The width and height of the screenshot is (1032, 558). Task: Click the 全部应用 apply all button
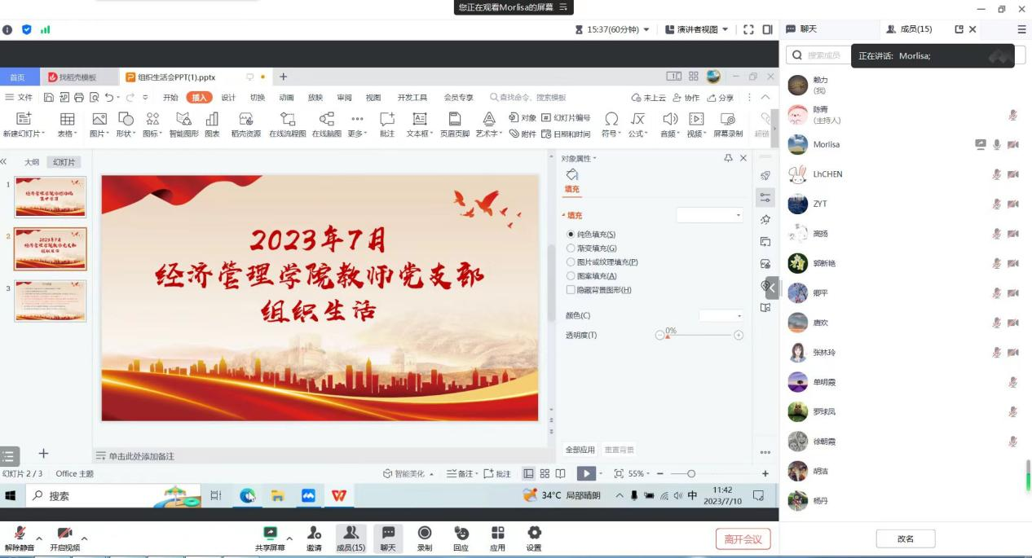580,450
